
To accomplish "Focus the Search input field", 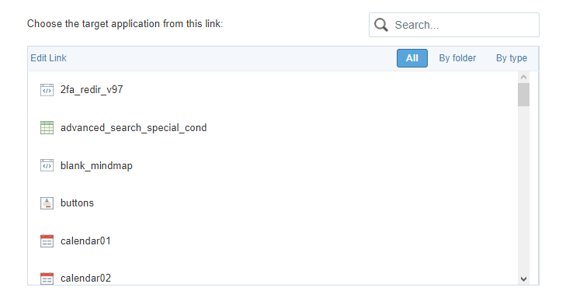I will (454, 25).
